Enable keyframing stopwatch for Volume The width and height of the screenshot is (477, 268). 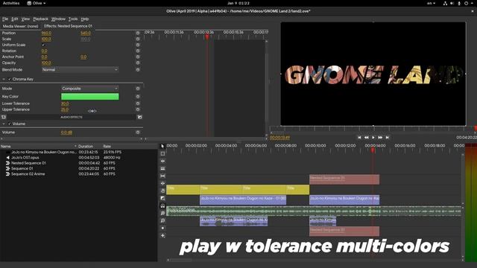(138, 133)
